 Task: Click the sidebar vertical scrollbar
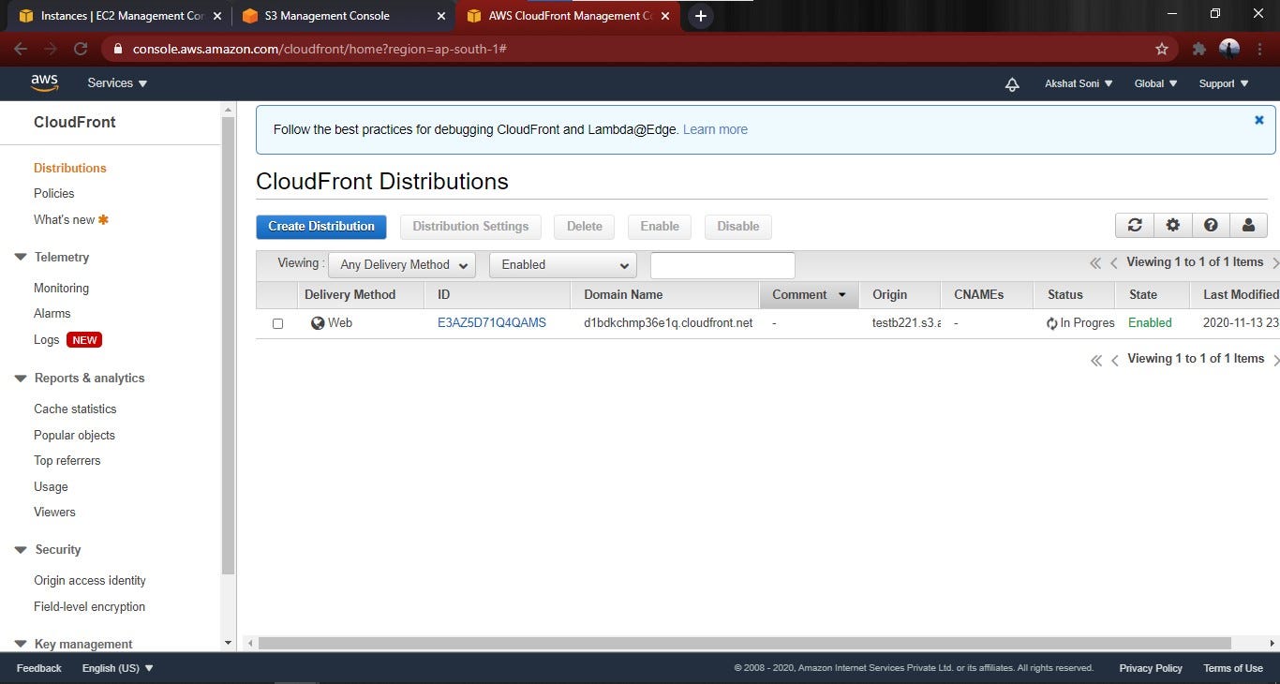228,345
